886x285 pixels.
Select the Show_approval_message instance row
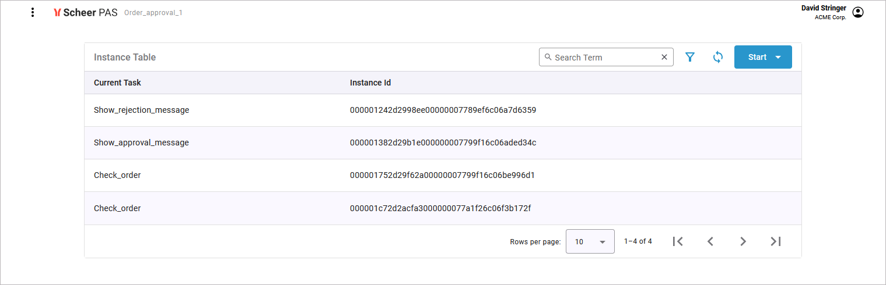pos(141,142)
